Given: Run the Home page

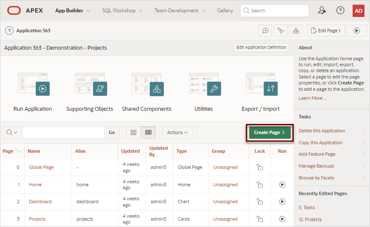Looking at the screenshot, I should [x=282, y=185].
